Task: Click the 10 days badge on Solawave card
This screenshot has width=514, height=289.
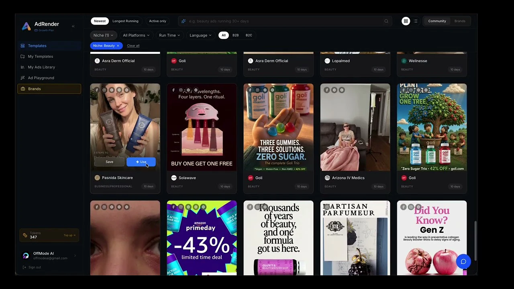Action: [225, 187]
